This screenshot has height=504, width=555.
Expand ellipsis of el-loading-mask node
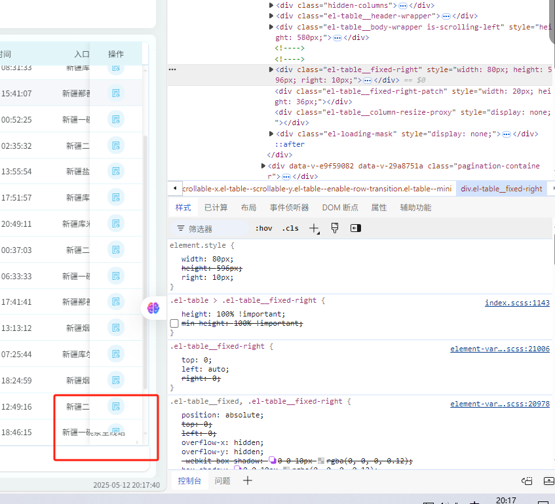click(x=507, y=134)
